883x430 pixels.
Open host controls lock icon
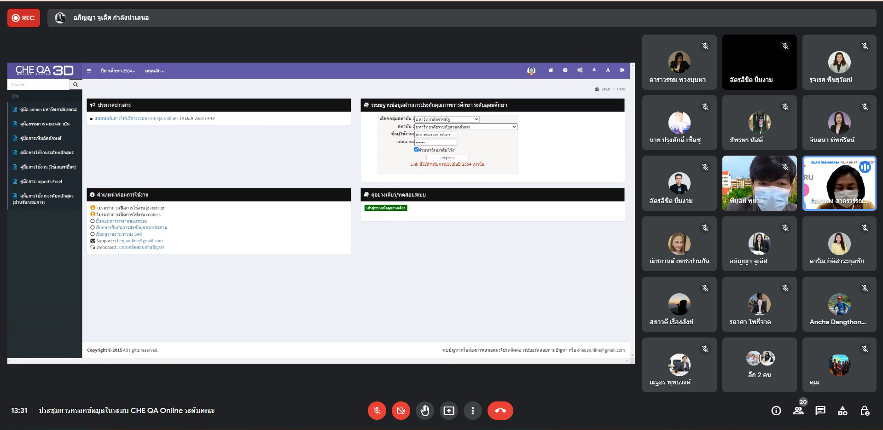coord(865,411)
